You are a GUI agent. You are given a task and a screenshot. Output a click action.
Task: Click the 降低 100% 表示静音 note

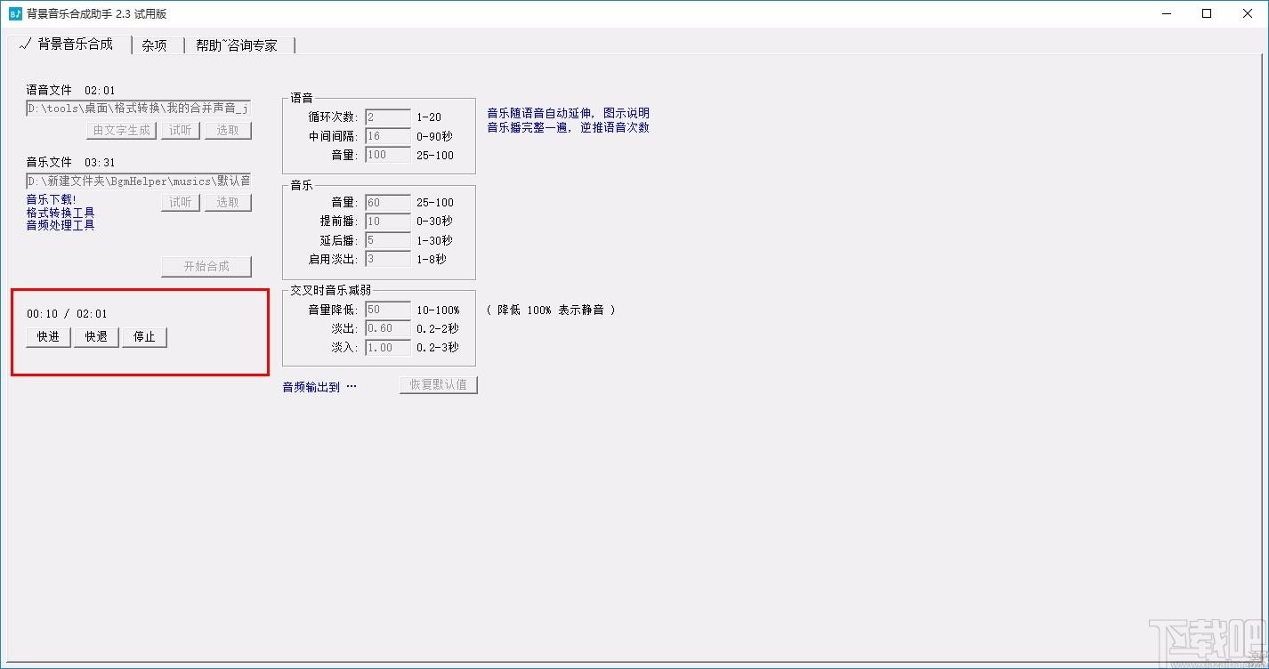tap(551, 310)
